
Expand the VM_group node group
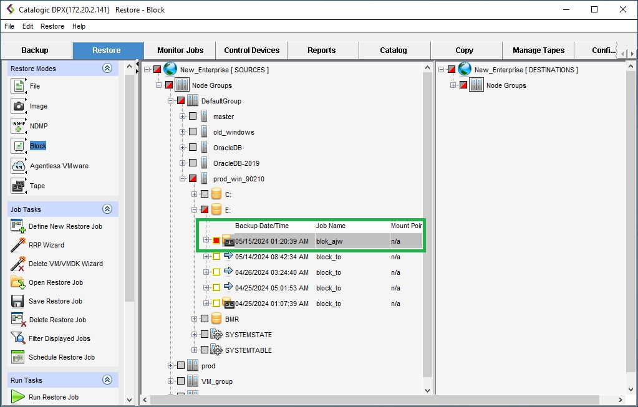tap(170, 381)
